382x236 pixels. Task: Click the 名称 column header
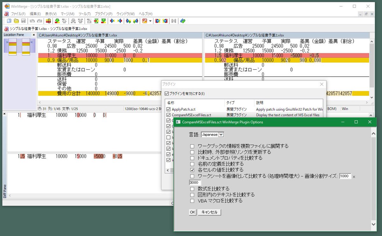click(195, 103)
